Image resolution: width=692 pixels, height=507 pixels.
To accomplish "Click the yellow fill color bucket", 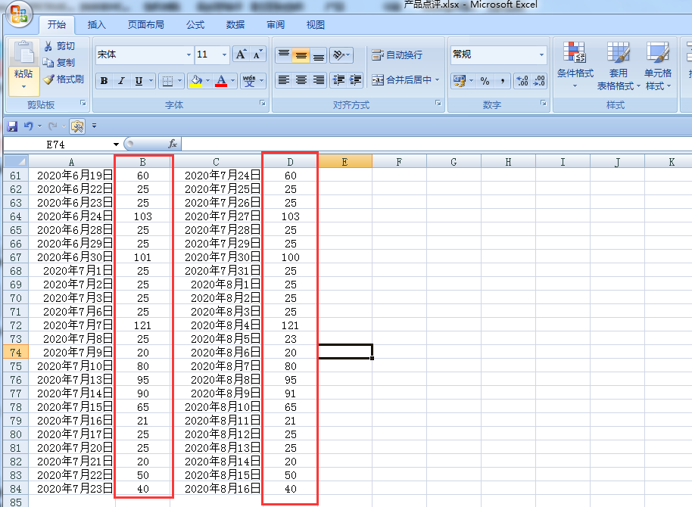I will (x=196, y=81).
